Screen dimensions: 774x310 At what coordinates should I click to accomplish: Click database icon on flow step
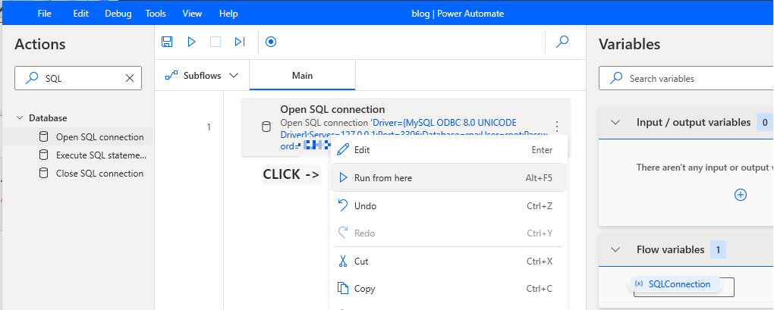click(266, 127)
